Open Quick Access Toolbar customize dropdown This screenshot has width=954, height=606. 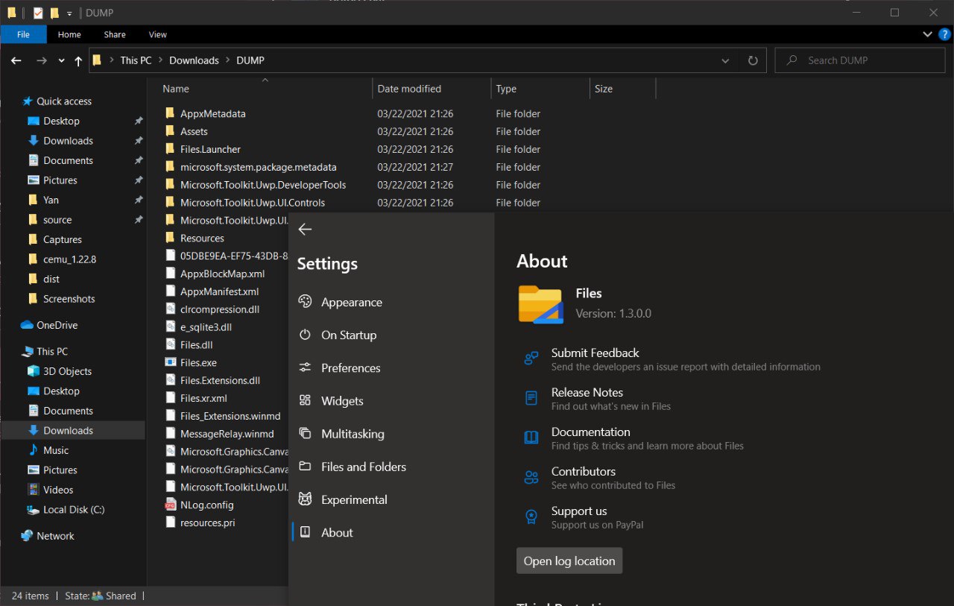pyautogui.click(x=69, y=13)
